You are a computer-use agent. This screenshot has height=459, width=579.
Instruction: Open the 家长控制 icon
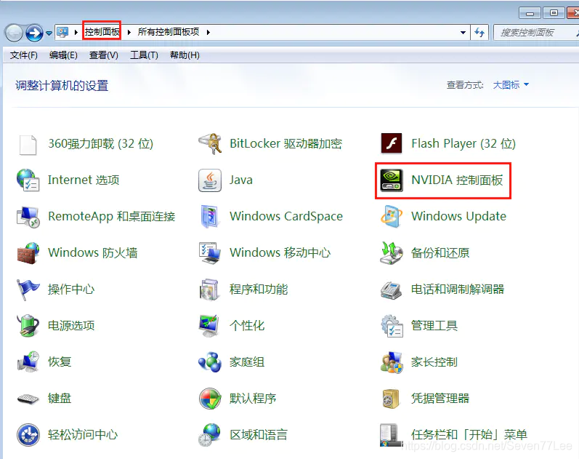(392, 362)
